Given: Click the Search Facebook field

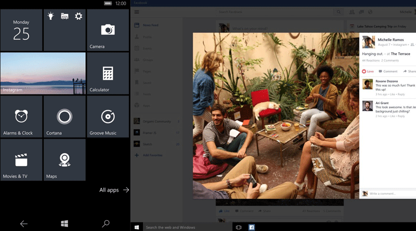Looking at the screenshot, I should [x=275, y=12].
